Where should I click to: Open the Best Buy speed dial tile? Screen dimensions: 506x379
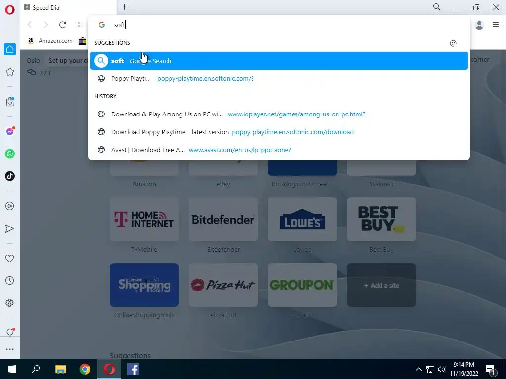381,220
